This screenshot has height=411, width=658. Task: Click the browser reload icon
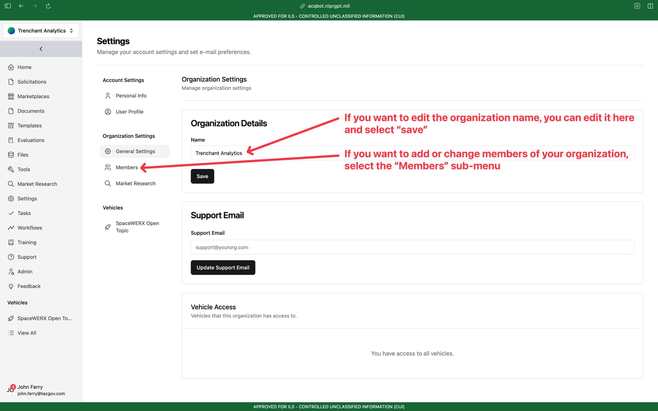(48, 6)
